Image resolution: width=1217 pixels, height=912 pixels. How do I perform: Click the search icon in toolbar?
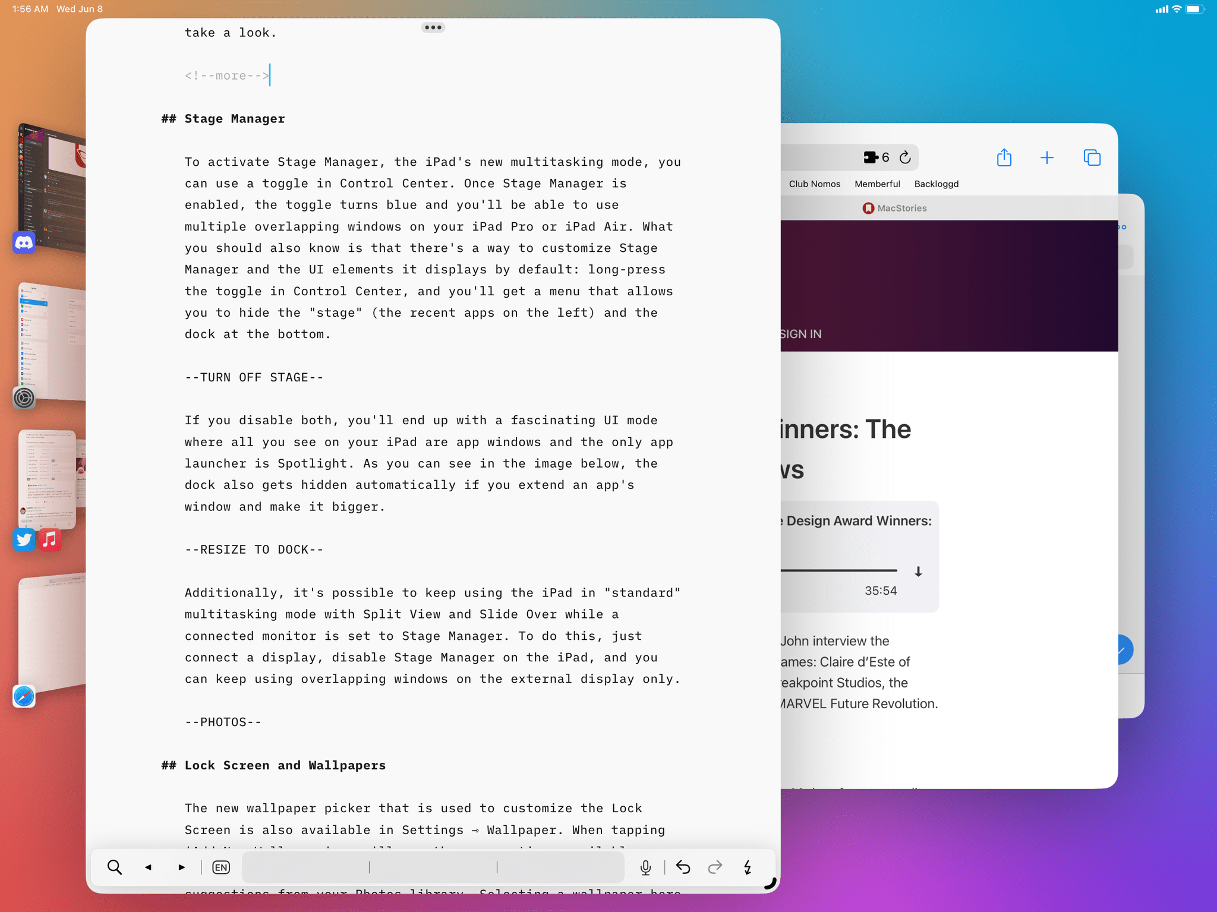click(116, 867)
